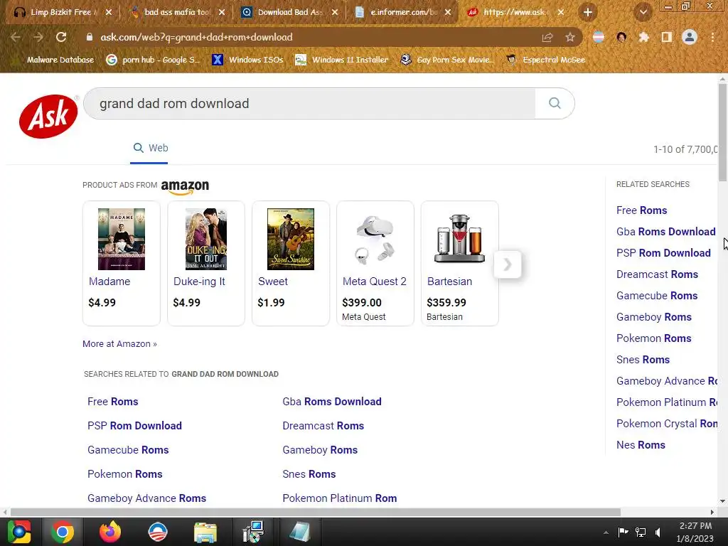Open the tab search dropdown arrow
Screen dimensions: 728x546
pos(643,13)
